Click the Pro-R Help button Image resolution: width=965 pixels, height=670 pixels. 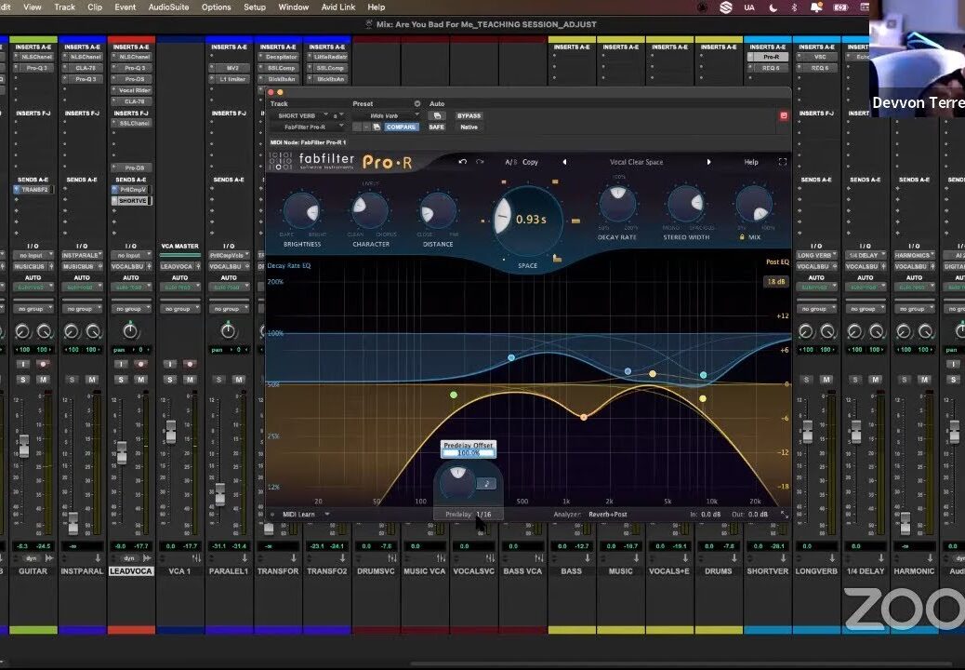(x=751, y=162)
